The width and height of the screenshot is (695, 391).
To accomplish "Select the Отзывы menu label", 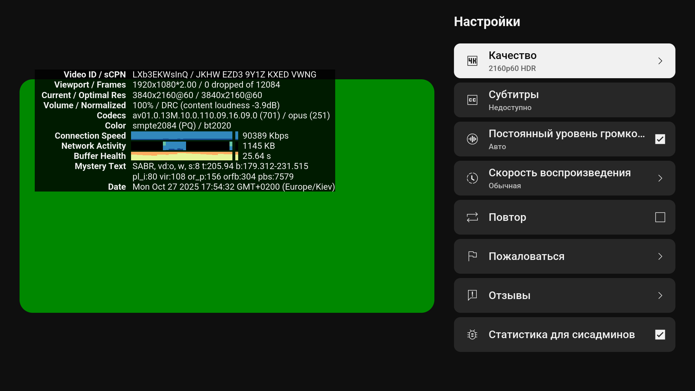I will [x=509, y=295].
